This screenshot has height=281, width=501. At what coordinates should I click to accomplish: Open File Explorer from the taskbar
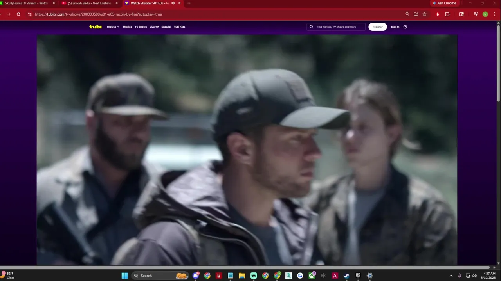[x=242, y=276]
